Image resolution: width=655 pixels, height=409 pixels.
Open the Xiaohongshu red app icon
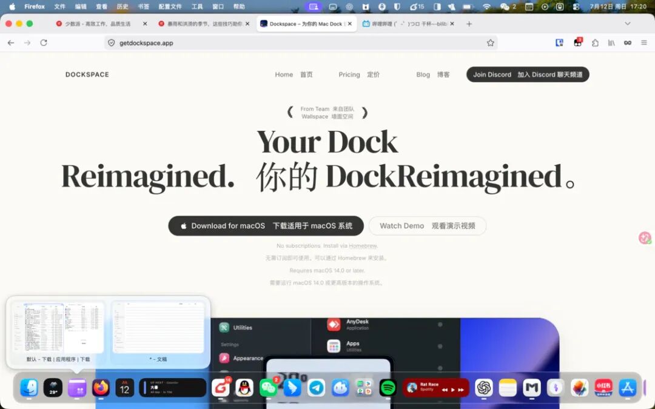(x=603, y=388)
